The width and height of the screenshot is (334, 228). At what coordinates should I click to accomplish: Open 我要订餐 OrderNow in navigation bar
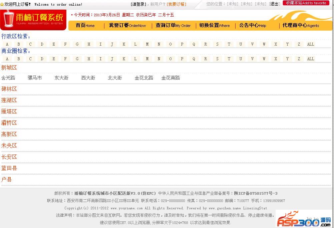[x=127, y=26]
